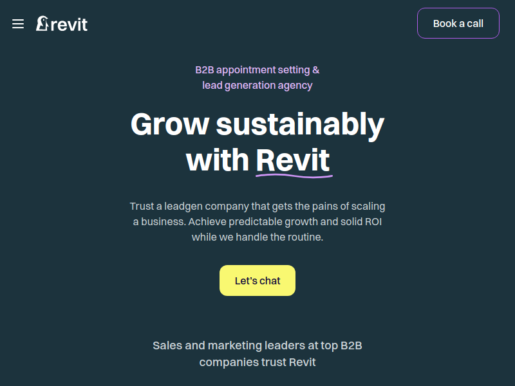Click the "companies trust Revit" text line
515x386 pixels.
pos(257,362)
